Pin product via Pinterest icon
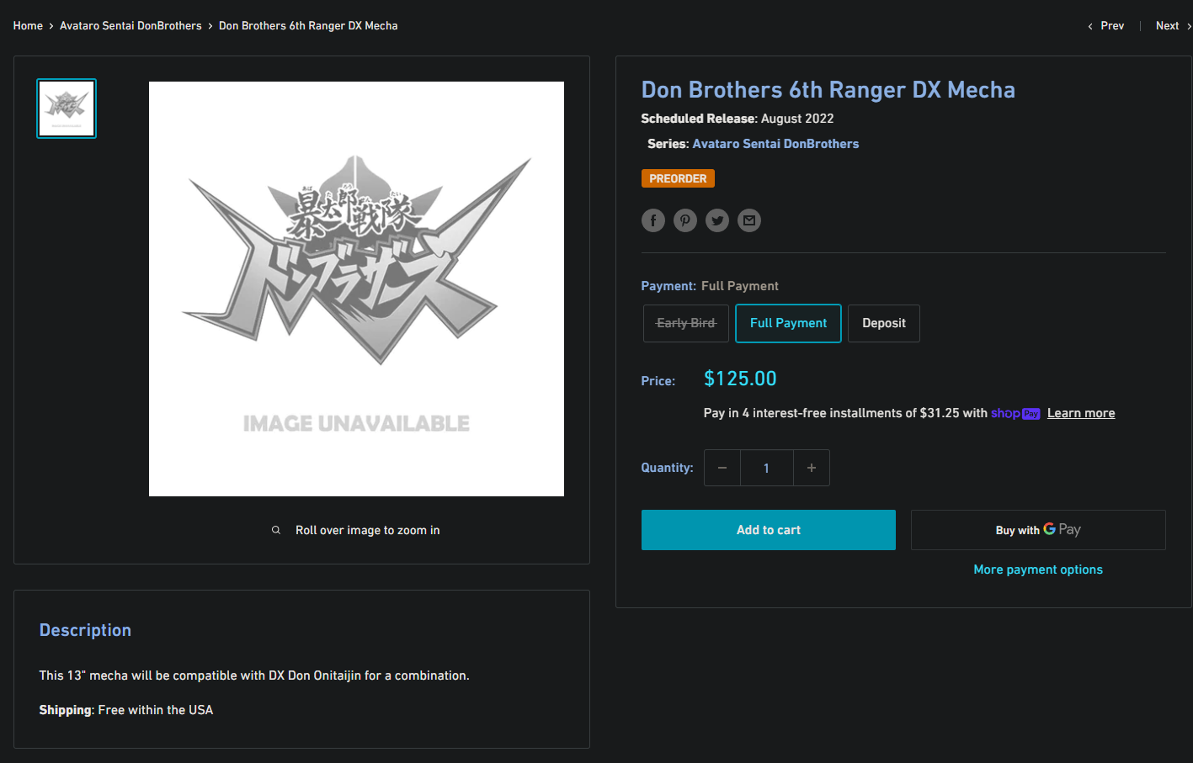Viewport: 1193px width, 763px height. click(685, 220)
